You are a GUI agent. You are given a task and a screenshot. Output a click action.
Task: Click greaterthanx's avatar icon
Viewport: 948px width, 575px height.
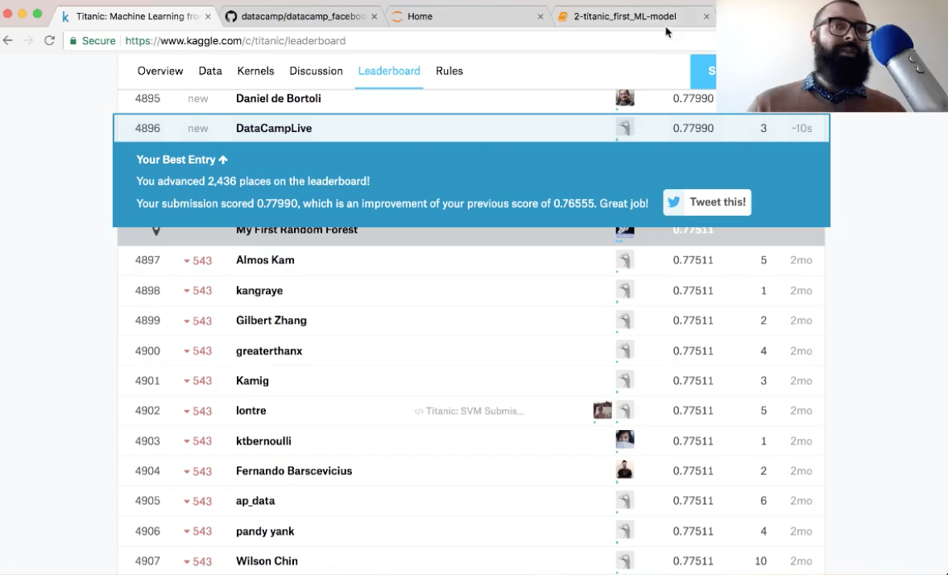coord(624,350)
